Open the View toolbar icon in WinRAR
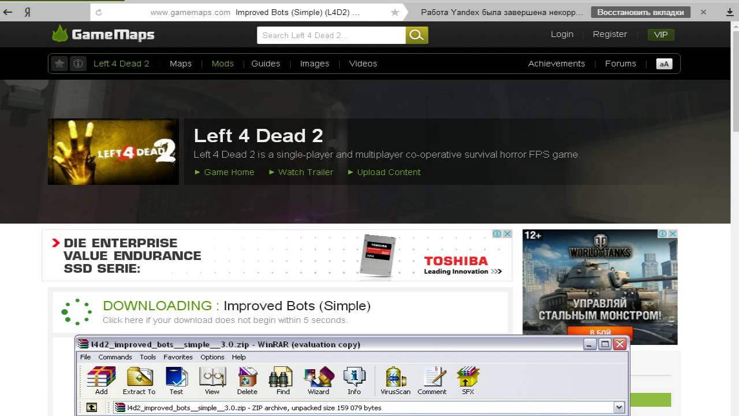739x416 pixels. (212, 381)
